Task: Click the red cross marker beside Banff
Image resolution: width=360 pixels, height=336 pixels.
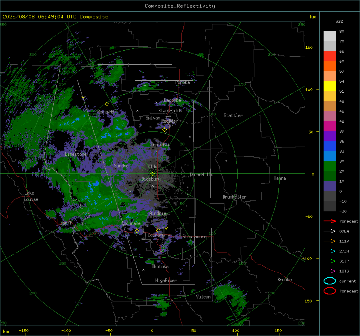Action: [x=57, y=223]
